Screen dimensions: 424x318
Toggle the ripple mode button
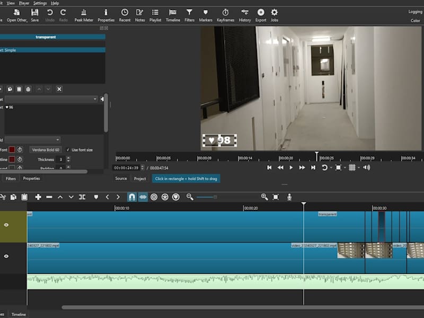coord(154,197)
